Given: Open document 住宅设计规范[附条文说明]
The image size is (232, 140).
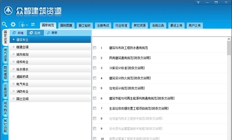Looking at the screenshot, I should pyautogui.click(x=127, y=88).
